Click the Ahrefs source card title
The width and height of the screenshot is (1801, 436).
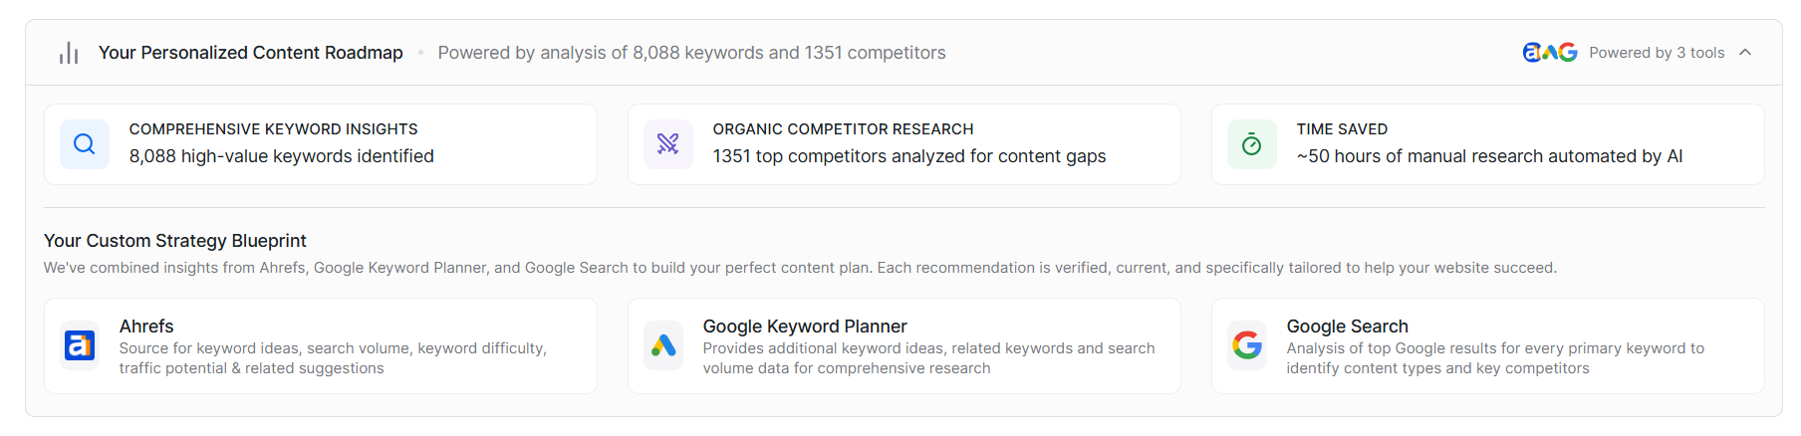click(x=146, y=327)
